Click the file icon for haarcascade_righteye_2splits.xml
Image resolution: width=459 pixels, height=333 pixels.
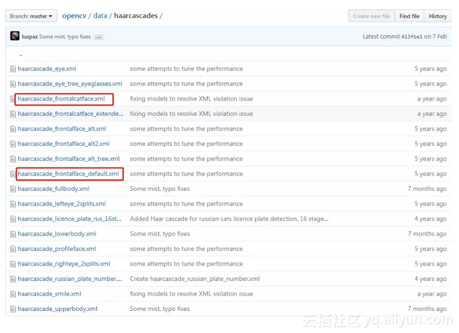point(13,264)
